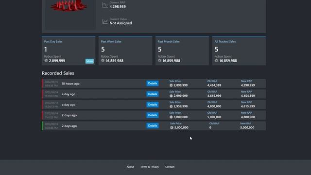Image resolution: width=311 pixels, height=175 pixels.
Task: Click New RAP value 4,454,399
Action: pyautogui.click(x=248, y=96)
